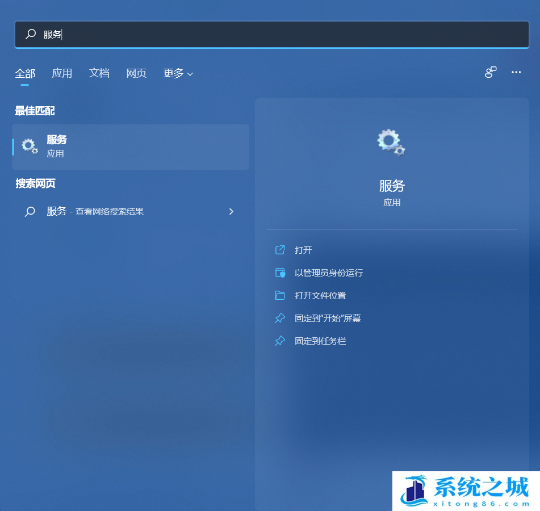Click the 服务 title in the preview pane

392,186
